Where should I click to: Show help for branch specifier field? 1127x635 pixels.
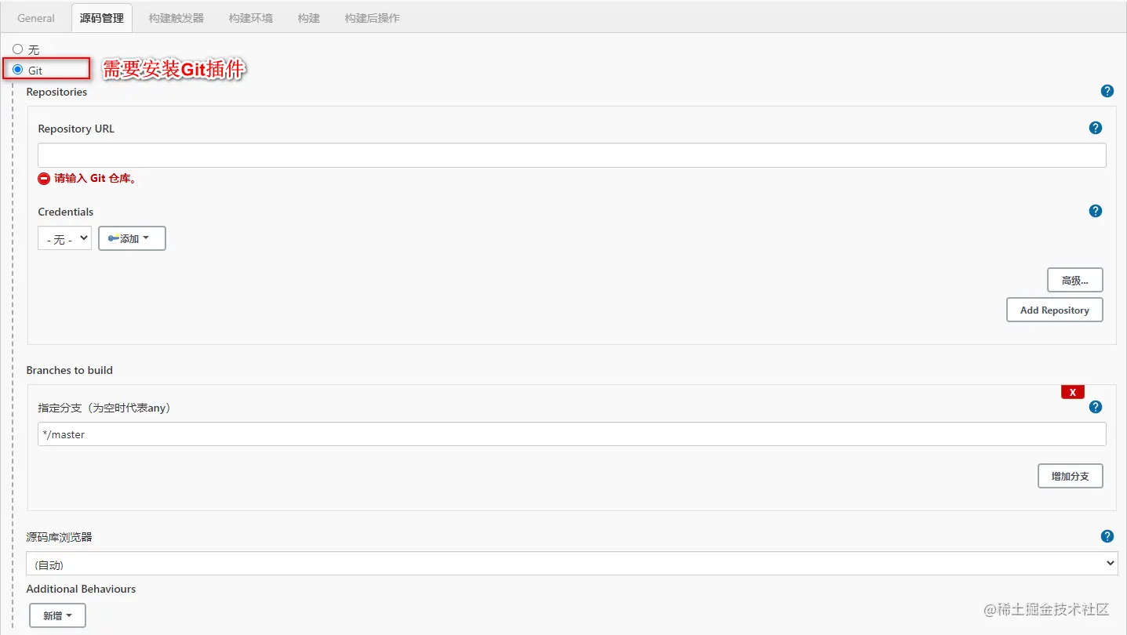click(1096, 407)
